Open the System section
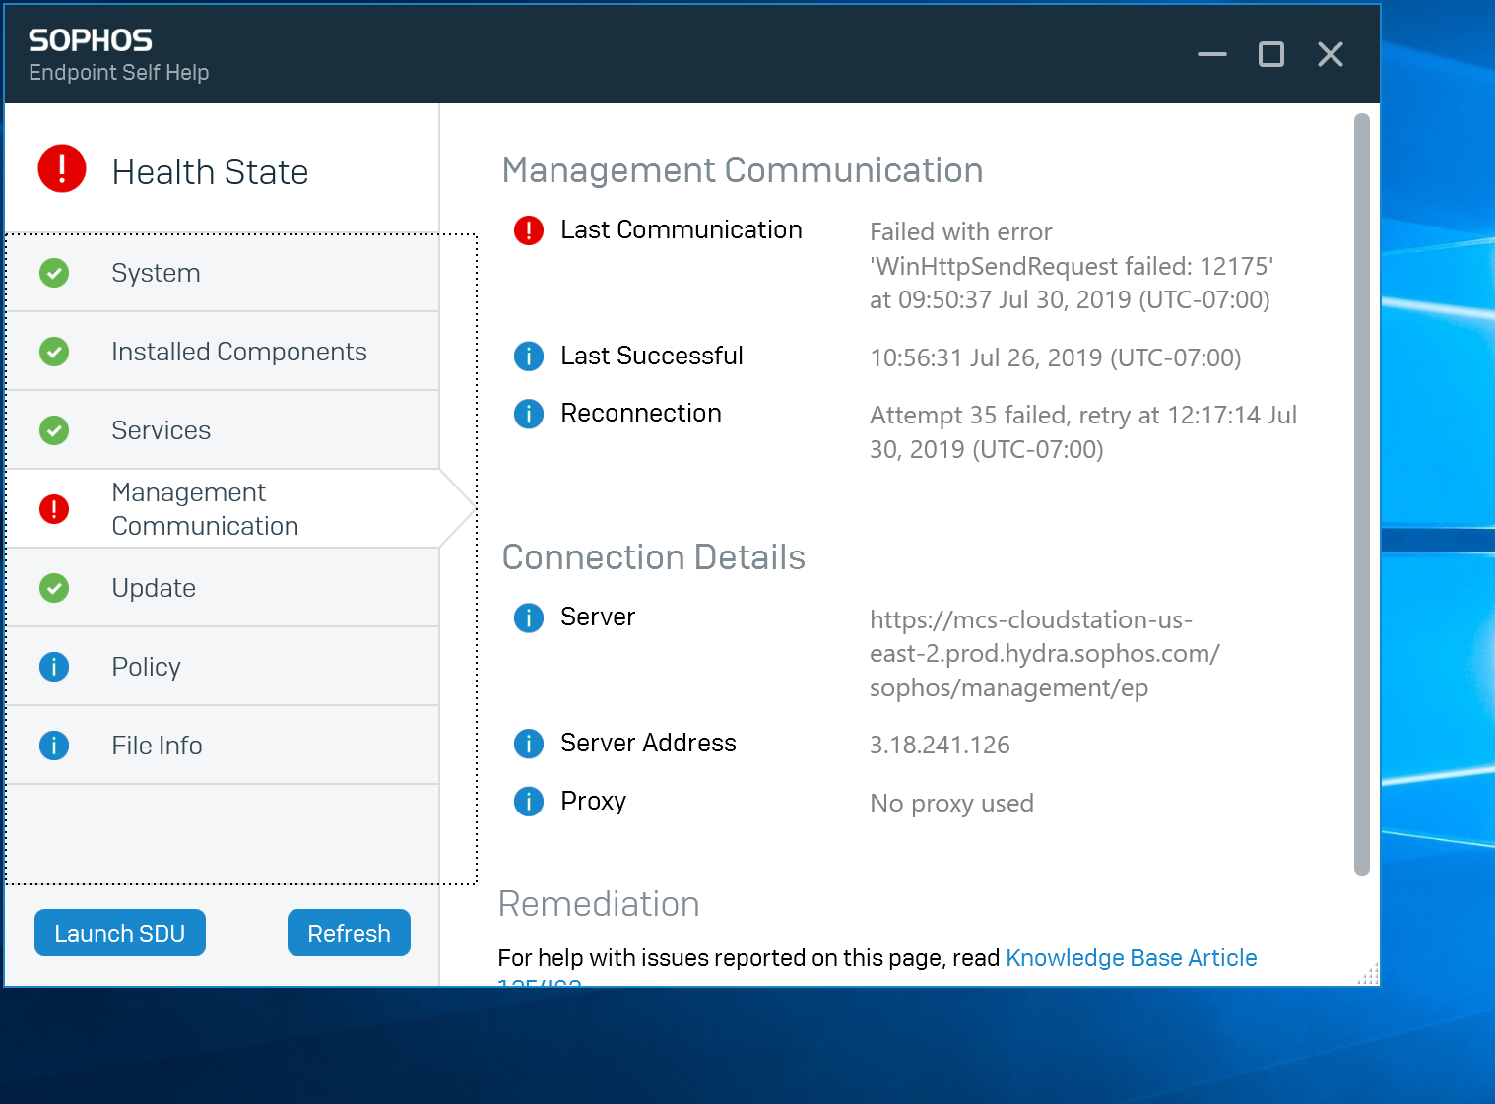The height and width of the screenshot is (1104, 1495). point(223,273)
